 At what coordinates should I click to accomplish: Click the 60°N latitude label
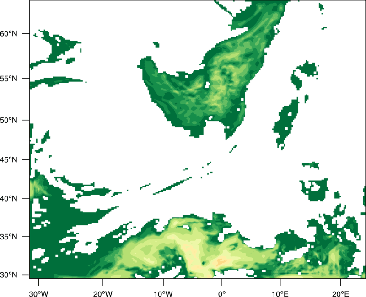(9, 33)
